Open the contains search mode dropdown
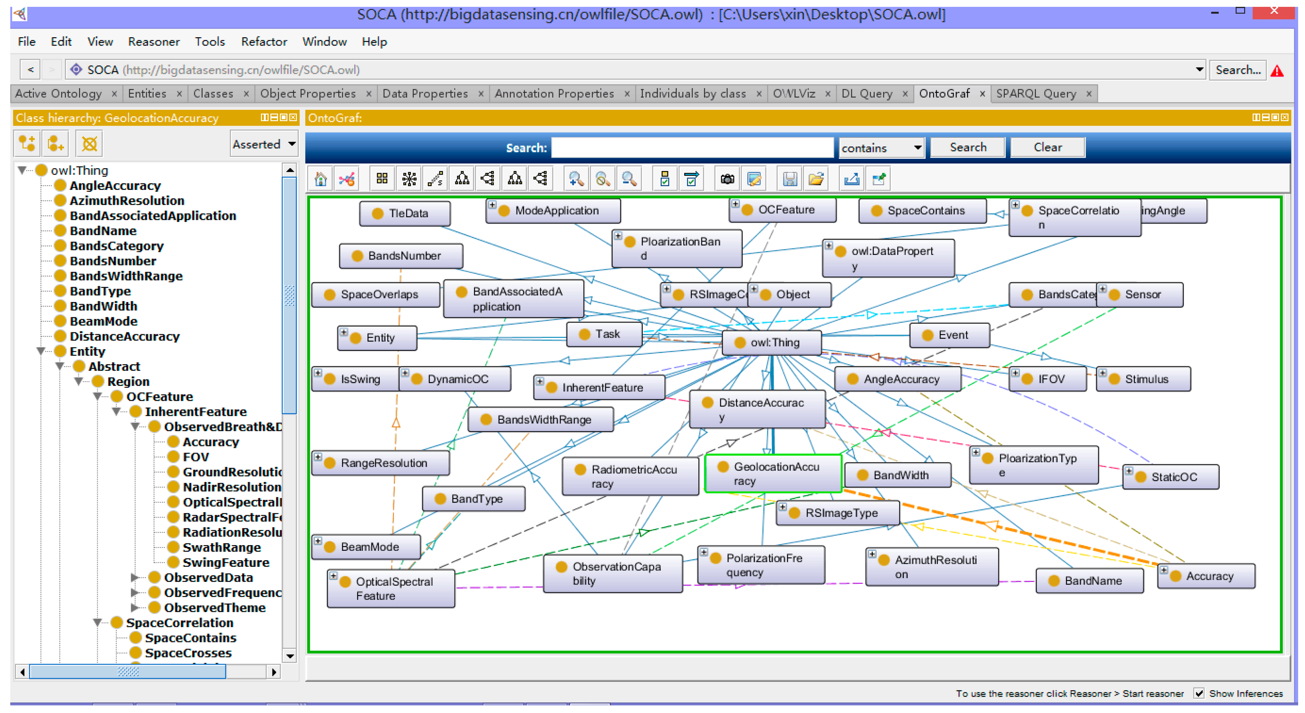Image resolution: width=1305 pixels, height=713 pixels. pos(881,148)
